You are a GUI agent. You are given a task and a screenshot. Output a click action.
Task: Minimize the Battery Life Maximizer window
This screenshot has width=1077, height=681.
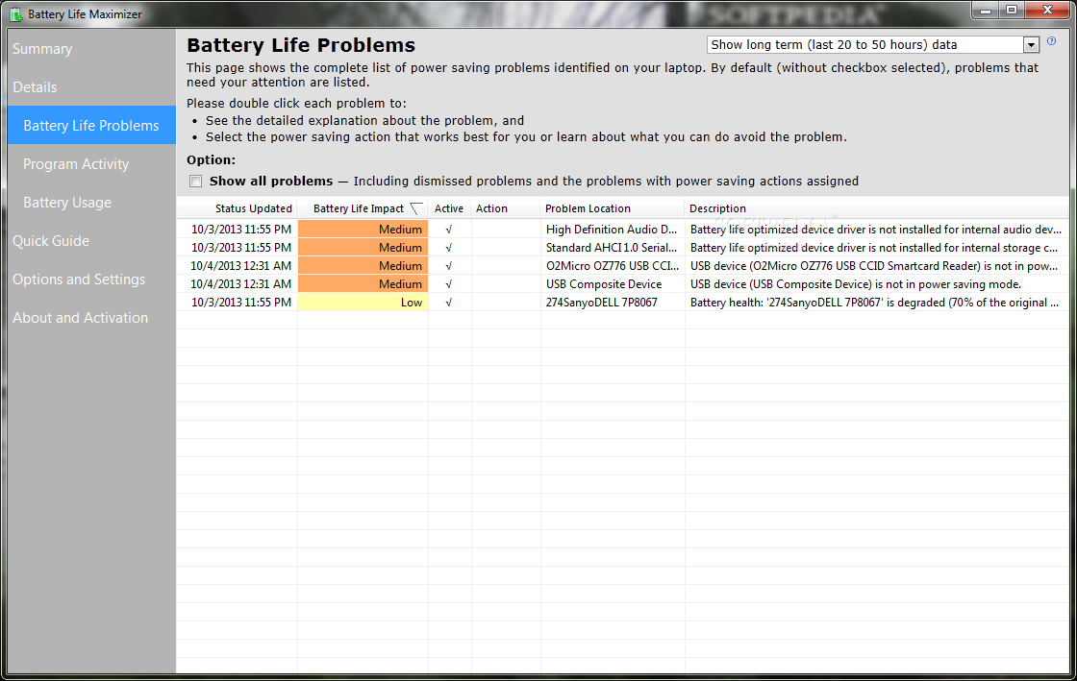986,11
